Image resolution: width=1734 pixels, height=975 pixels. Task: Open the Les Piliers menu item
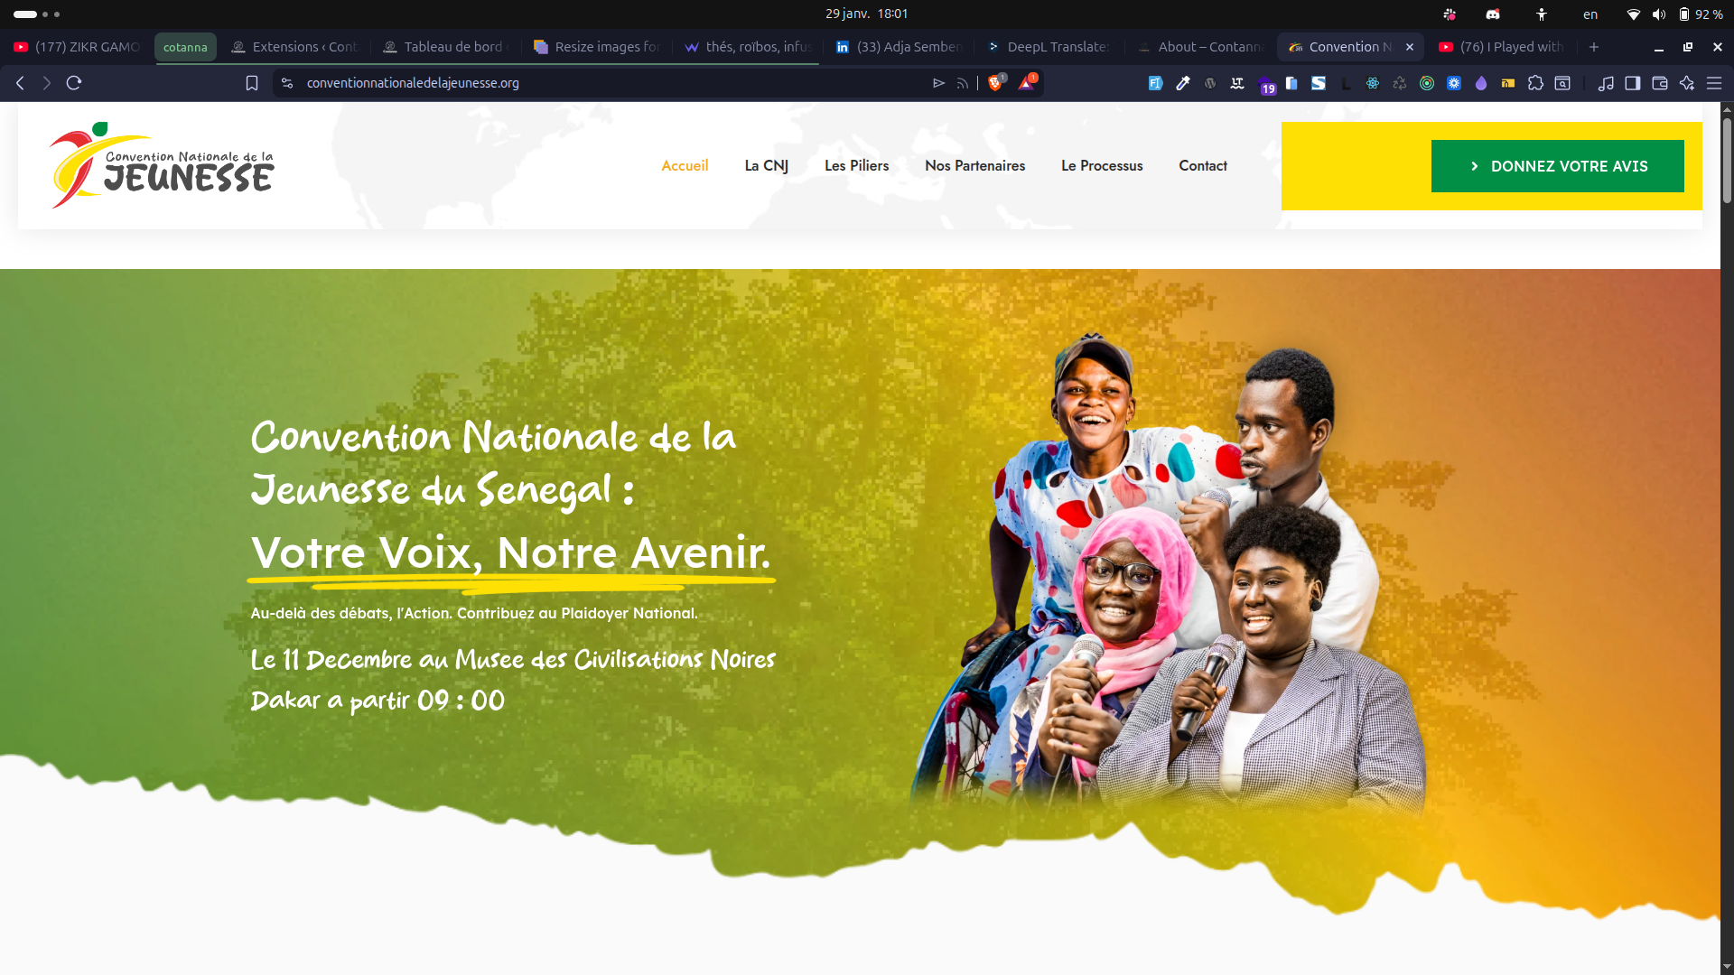[856, 166]
